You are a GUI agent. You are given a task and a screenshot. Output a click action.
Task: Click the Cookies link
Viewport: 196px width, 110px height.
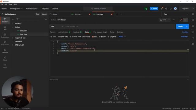point(185,32)
